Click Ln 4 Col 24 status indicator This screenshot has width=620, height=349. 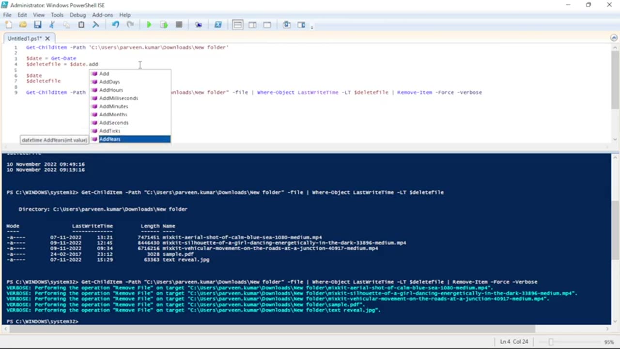[514, 342]
